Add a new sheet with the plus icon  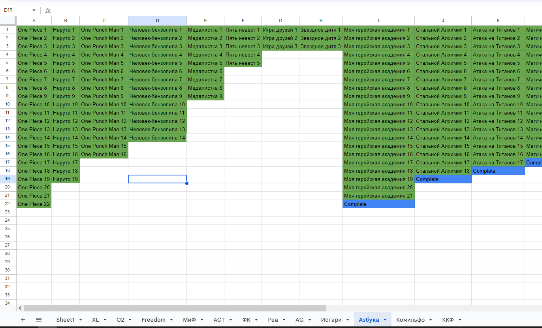(23, 320)
